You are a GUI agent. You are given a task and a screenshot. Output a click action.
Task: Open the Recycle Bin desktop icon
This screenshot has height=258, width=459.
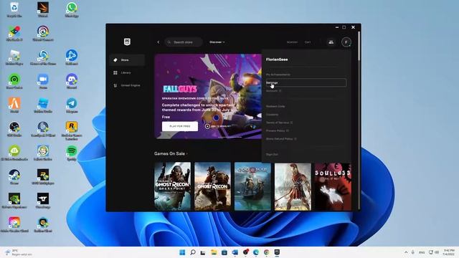coord(14,9)
